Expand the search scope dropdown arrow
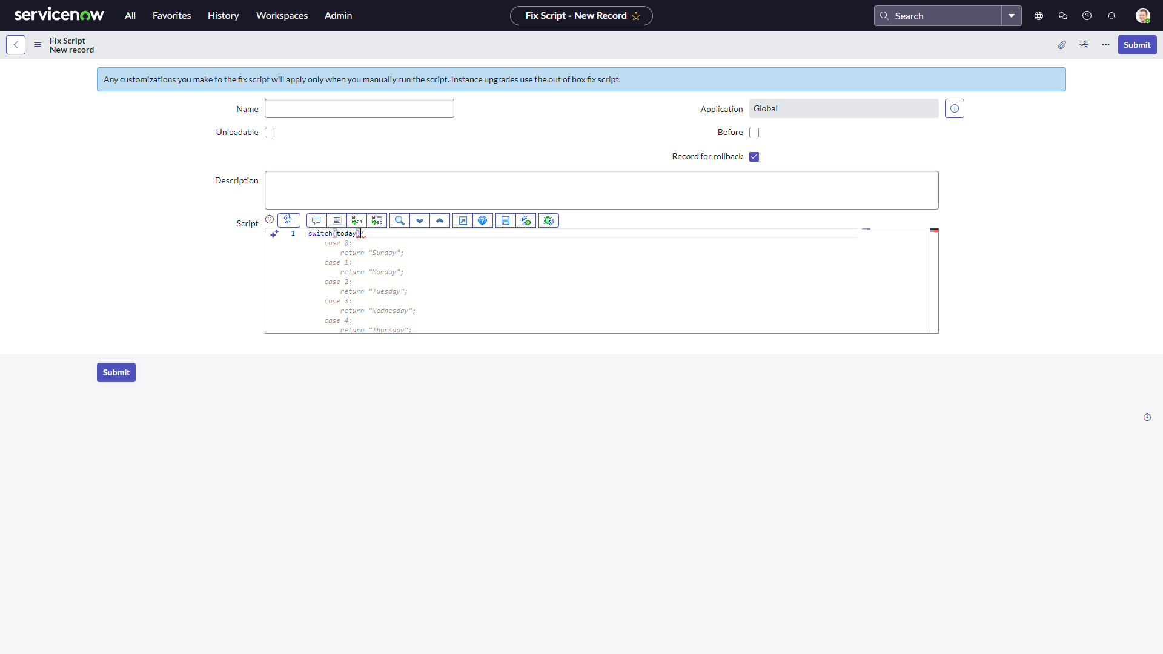Image resolution: width=1163 pixels, height=654 pixels. (1012, 16)
